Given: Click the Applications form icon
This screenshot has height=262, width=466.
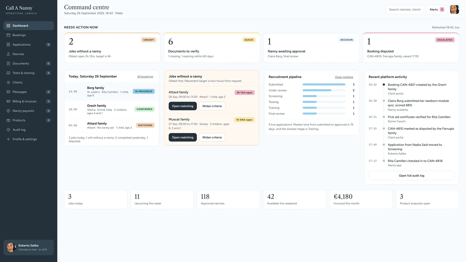Looking at the screenshot, I should point(8,45).
